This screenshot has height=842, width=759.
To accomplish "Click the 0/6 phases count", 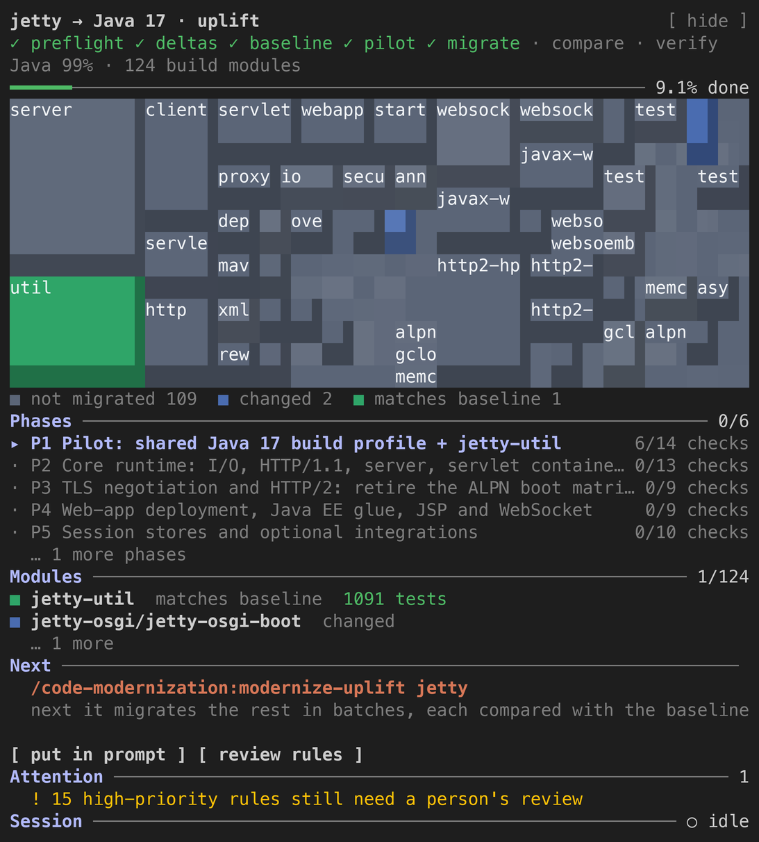I will [733, 421].
